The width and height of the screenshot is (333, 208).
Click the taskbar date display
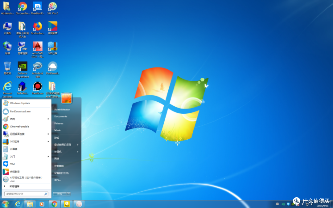(x=323, y=206)
